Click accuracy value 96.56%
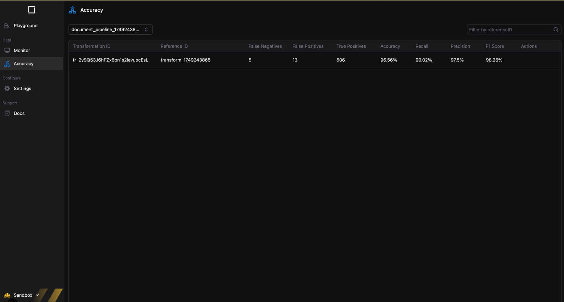This screenshot has width=564, height=302. tap(389, 60)
